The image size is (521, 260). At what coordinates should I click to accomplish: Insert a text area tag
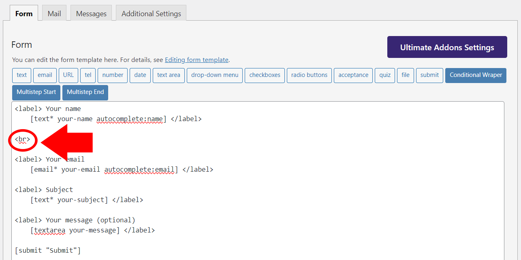click(x=169, y=75)
